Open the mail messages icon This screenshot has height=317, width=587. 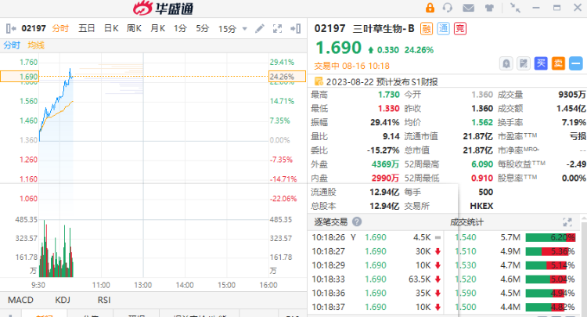pyautogui.click(x=468, y=8)
